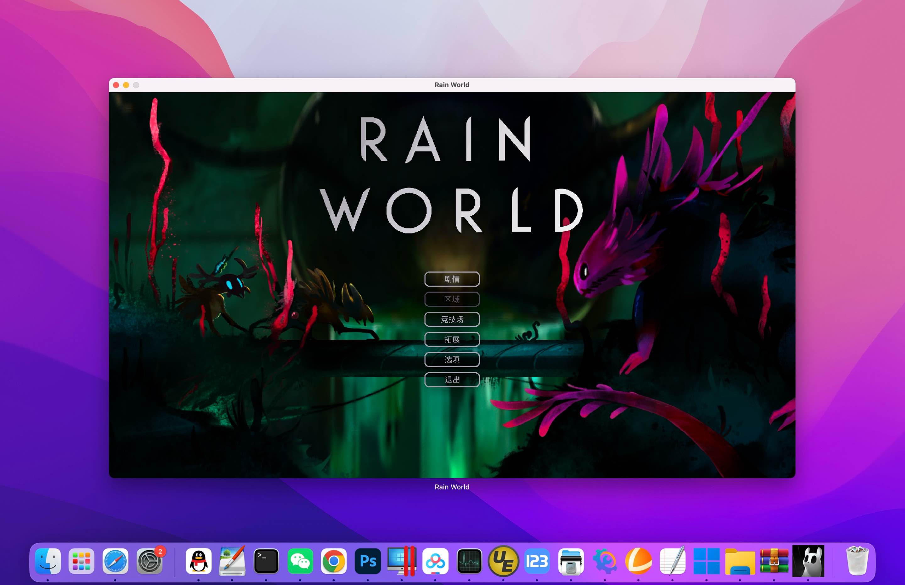The image size is (905, 585).
Task: Select the dimmed 区域 menu button
Action: pos(452,299)
